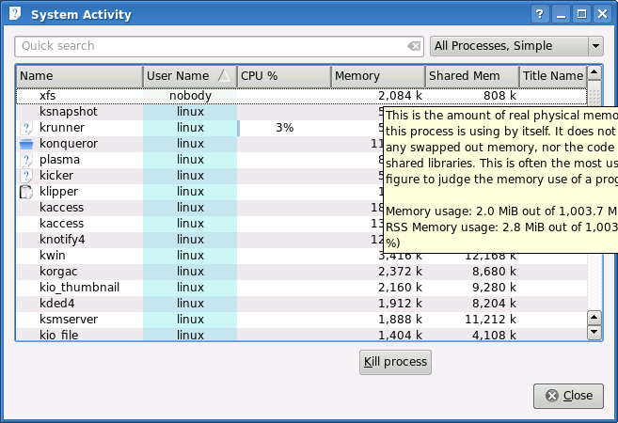Click the Kill process button
The image size is (618, 423).
pos(395,362)
